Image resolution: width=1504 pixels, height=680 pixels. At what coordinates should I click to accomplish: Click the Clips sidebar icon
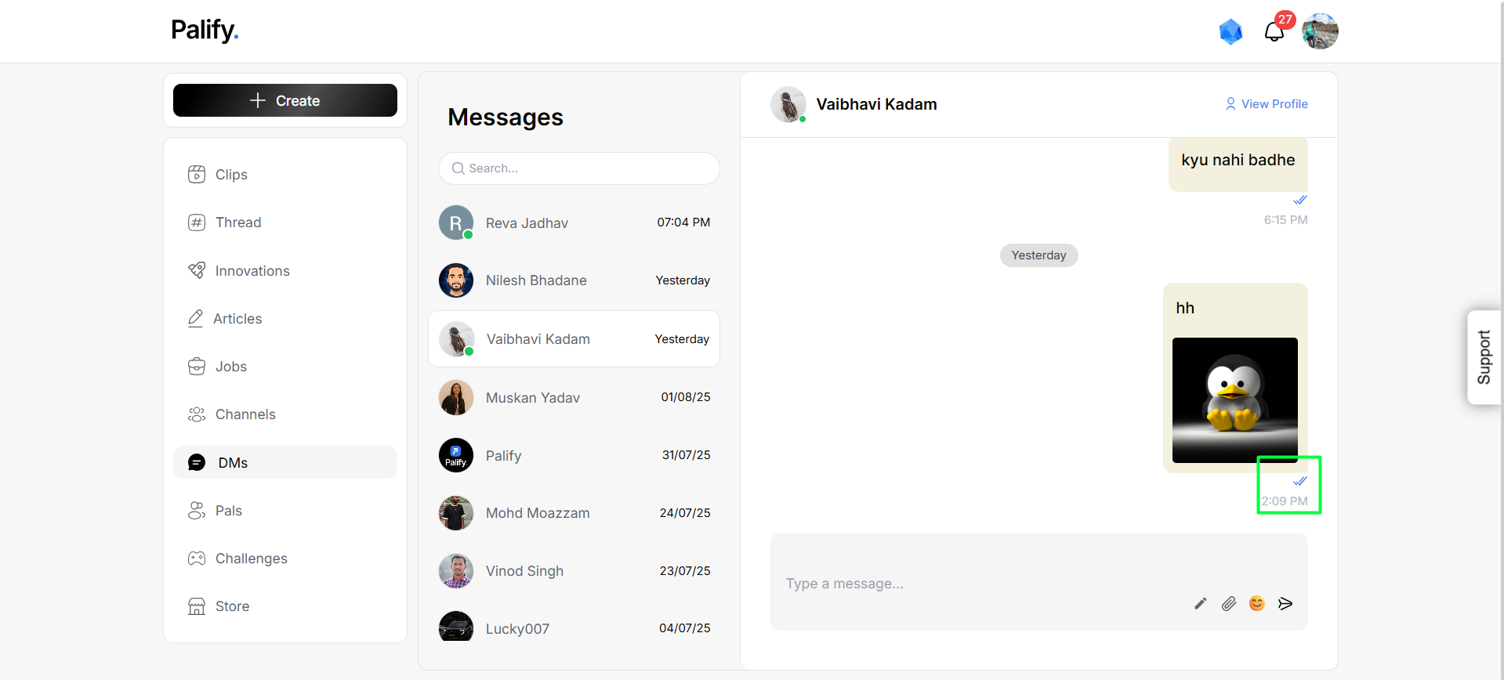click(197, 174)
